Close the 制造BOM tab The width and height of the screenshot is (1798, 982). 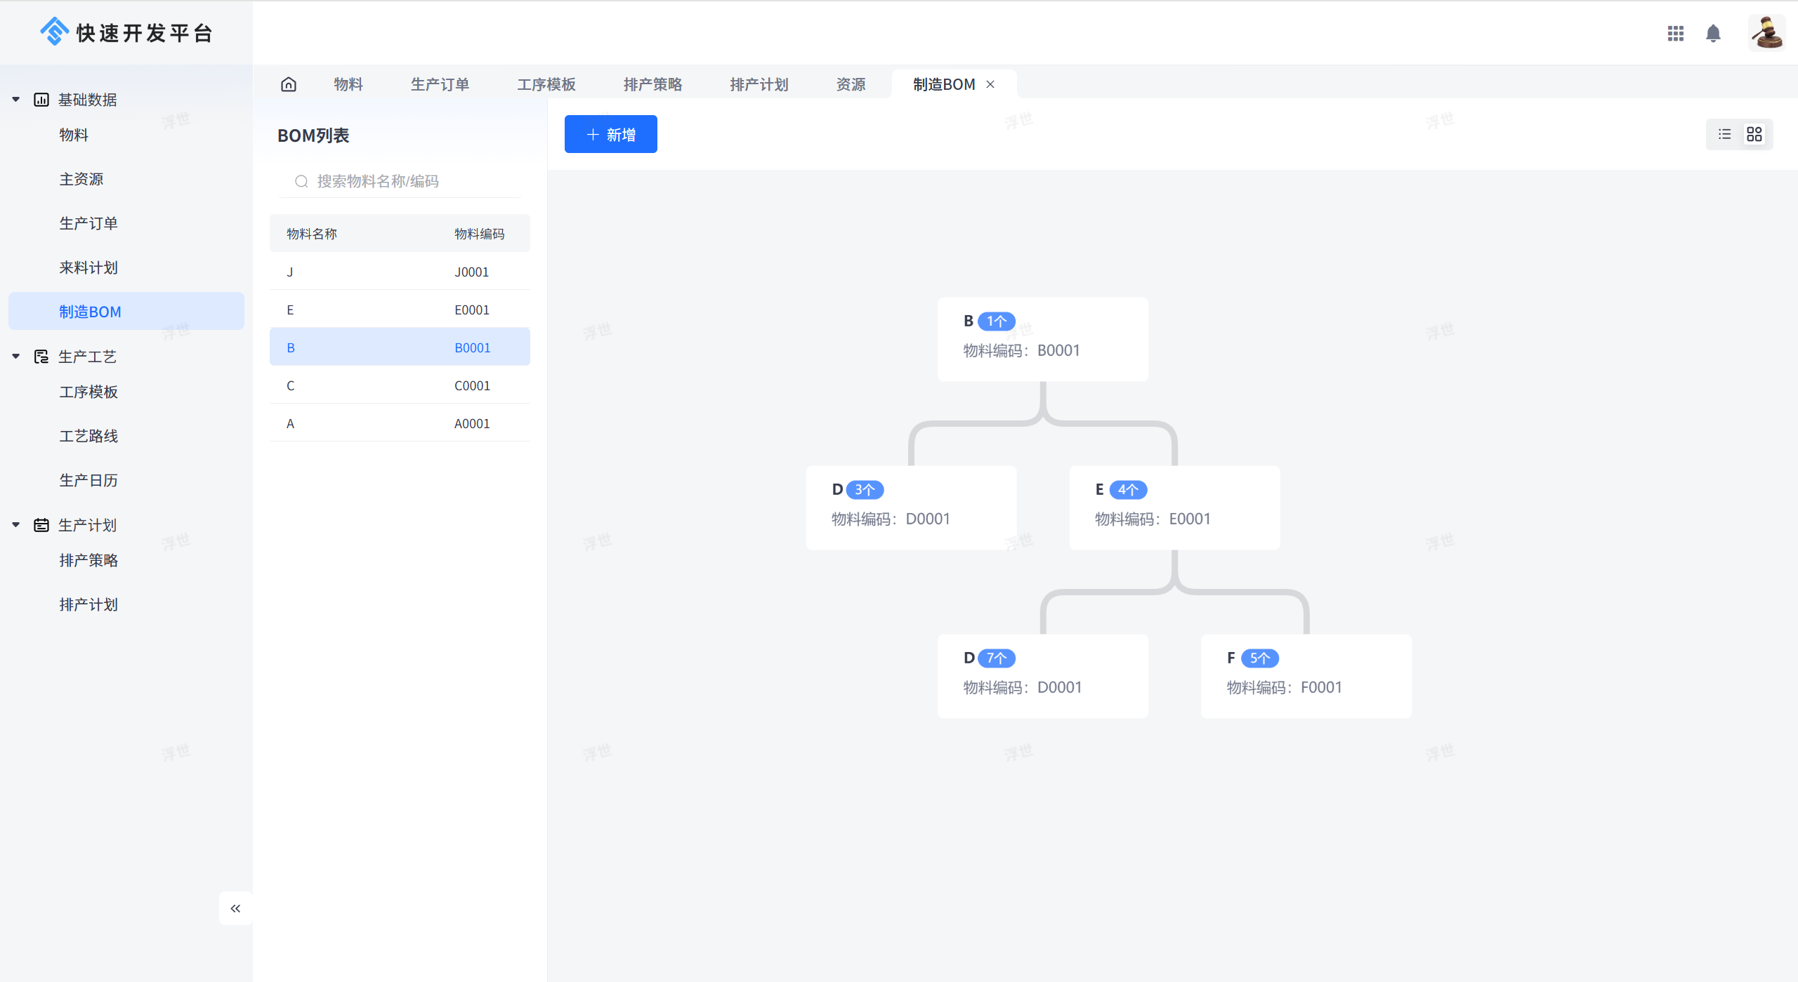(x=990, y=84)
